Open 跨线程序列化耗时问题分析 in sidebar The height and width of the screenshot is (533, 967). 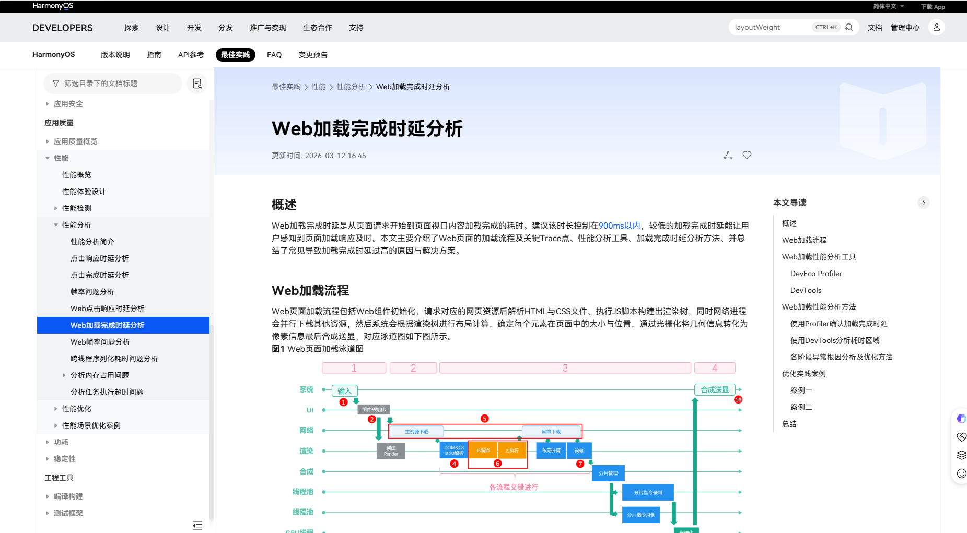[x=114, y=359]
